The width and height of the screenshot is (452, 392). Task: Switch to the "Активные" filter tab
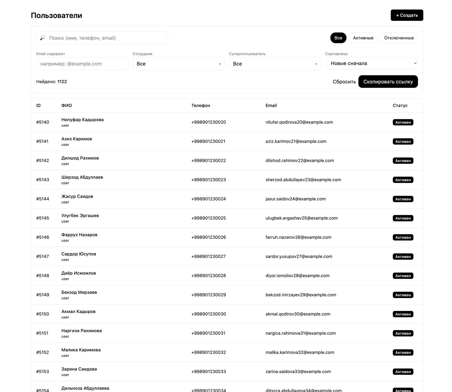[363, 38]
